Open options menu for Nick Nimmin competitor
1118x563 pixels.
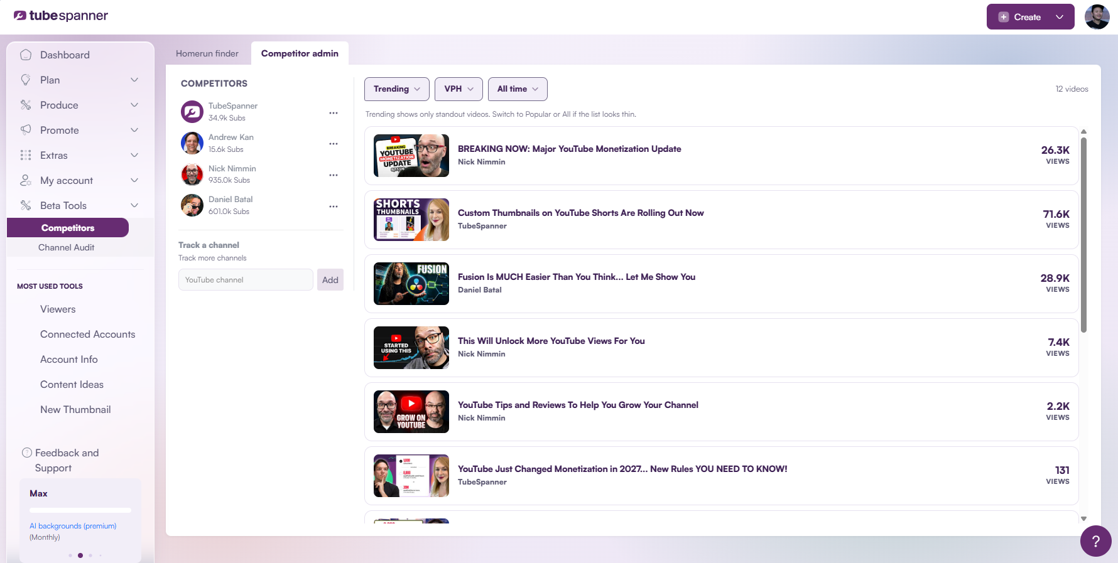coord(334,175)
